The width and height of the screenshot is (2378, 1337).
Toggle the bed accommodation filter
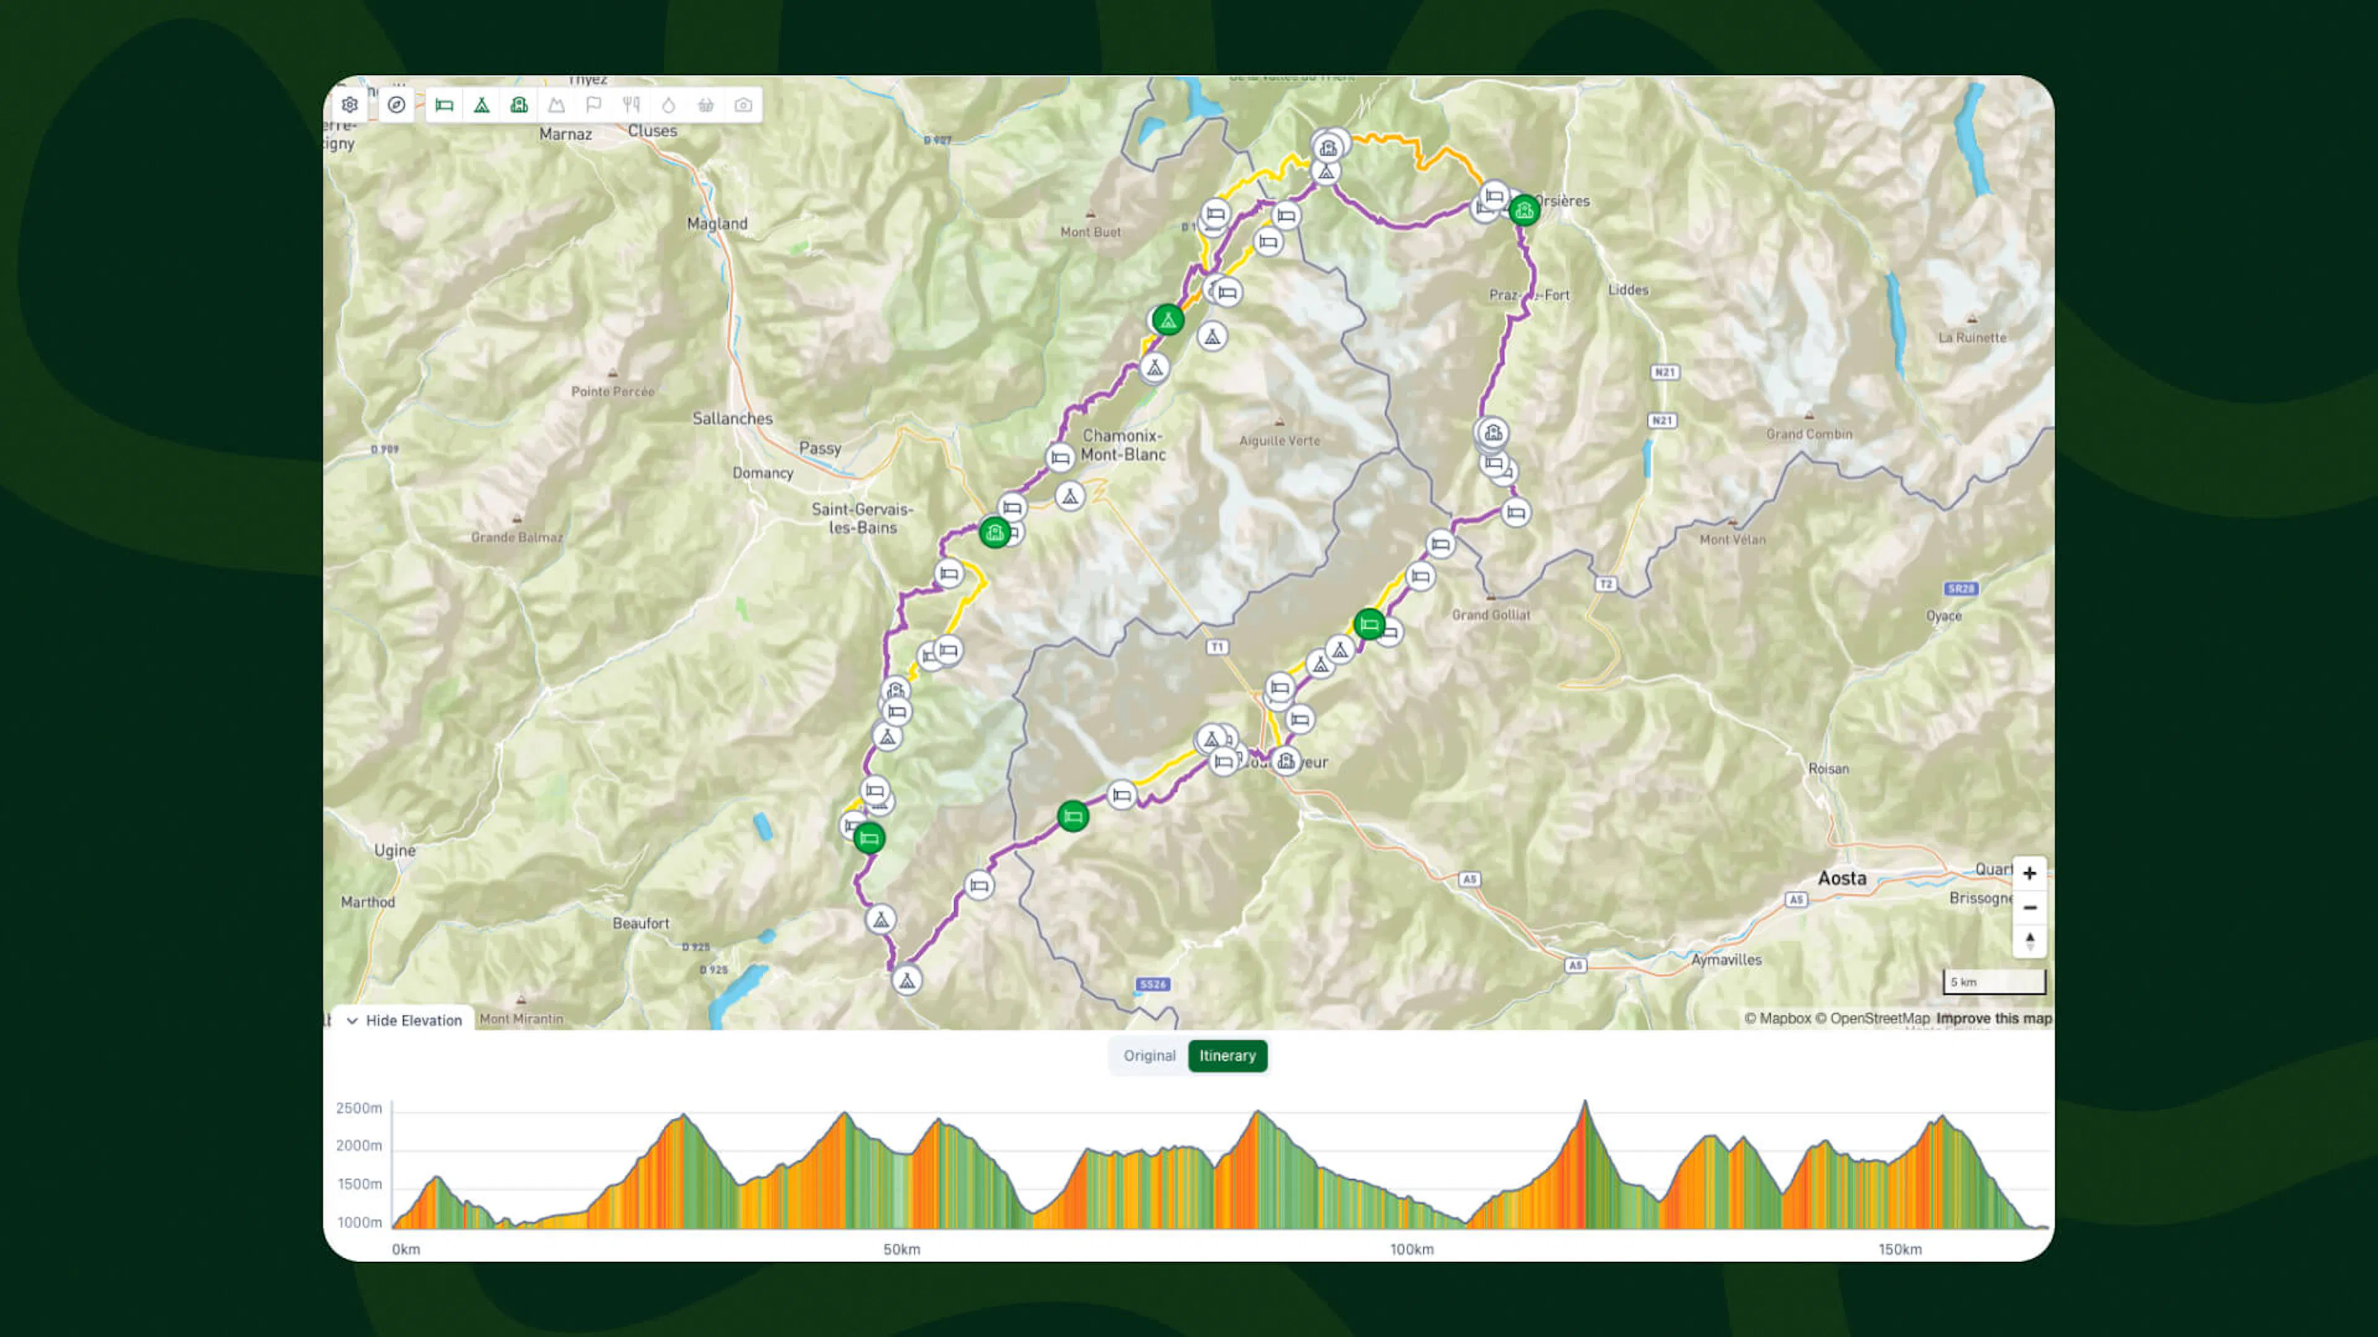(x=444, y=105)
